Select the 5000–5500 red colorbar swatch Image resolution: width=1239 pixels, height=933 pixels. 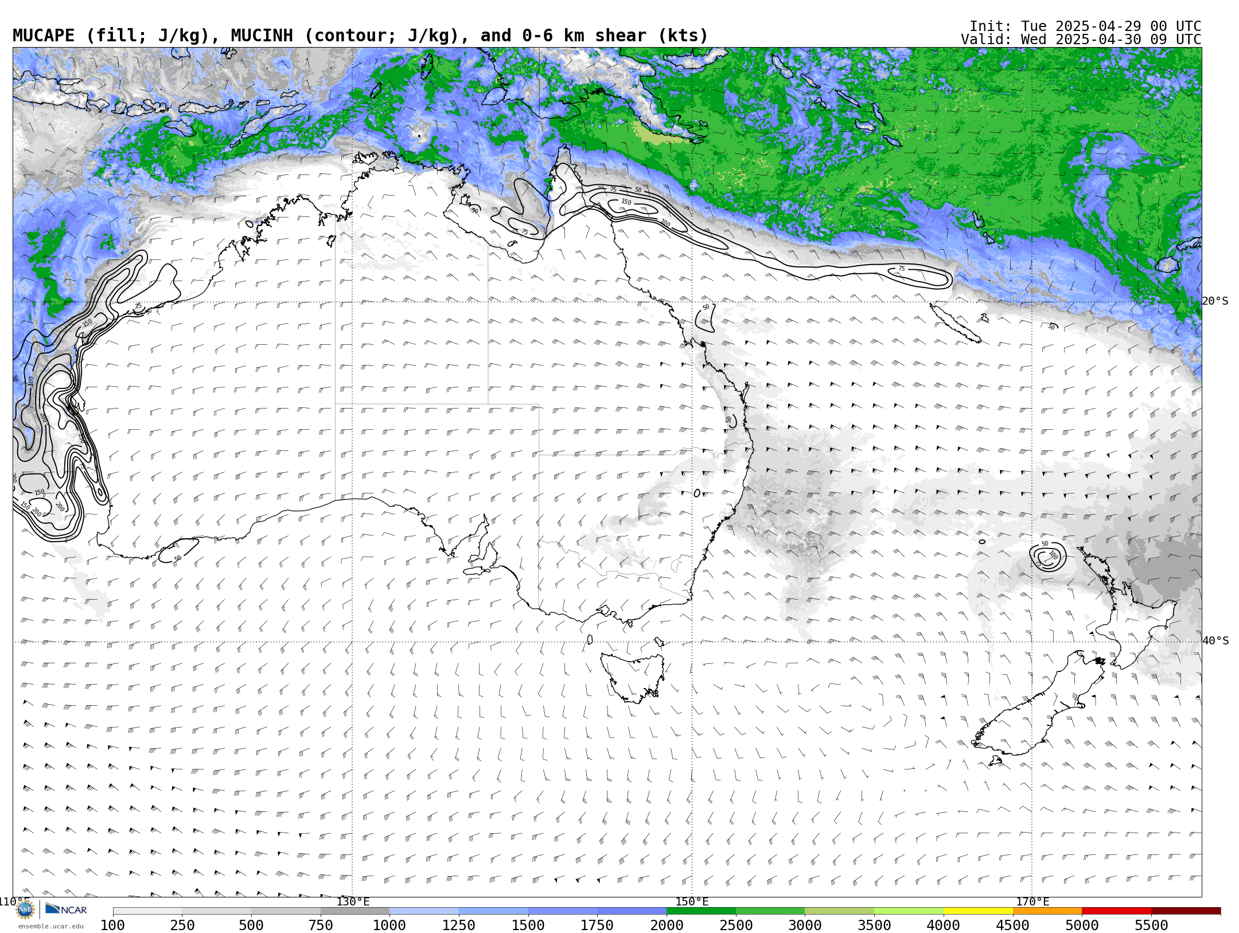[1116, 911]
